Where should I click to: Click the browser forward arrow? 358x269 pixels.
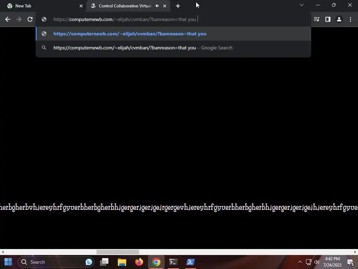point(19,20)
